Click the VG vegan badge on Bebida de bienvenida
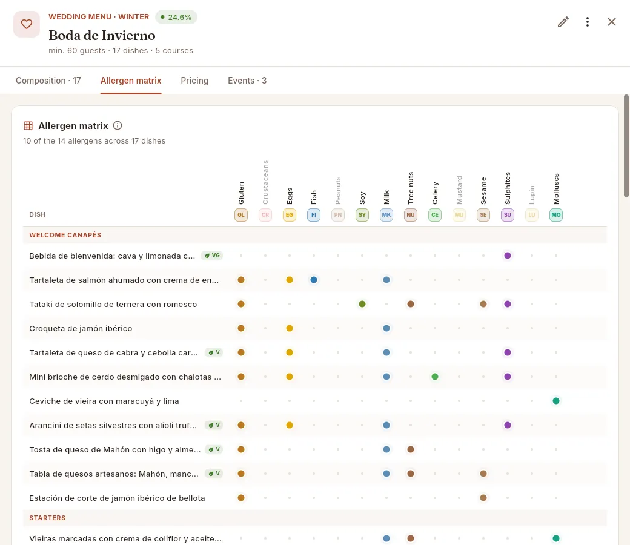This screenshot has width=630, height=545. [212, 256]
